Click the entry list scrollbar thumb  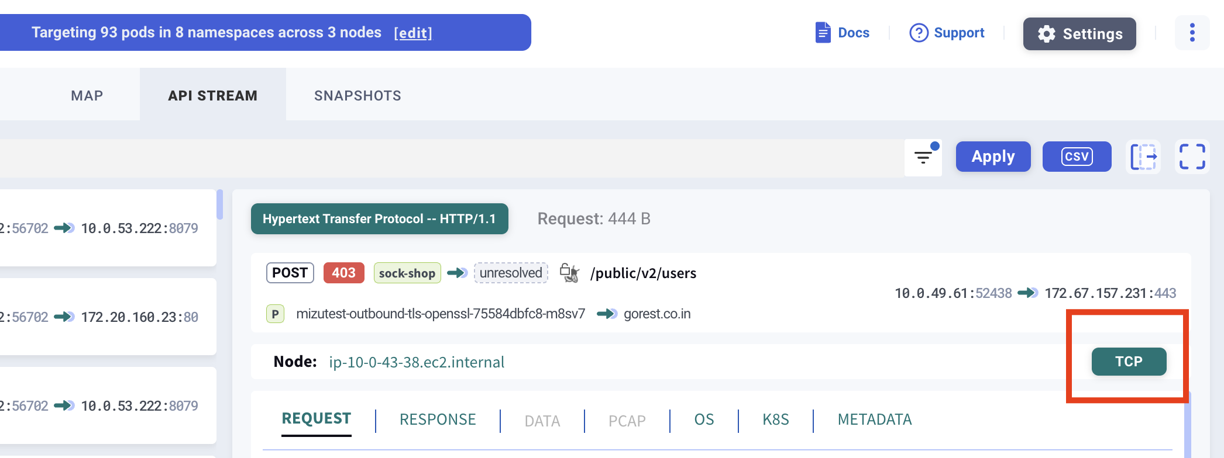[x=219, y=204]
